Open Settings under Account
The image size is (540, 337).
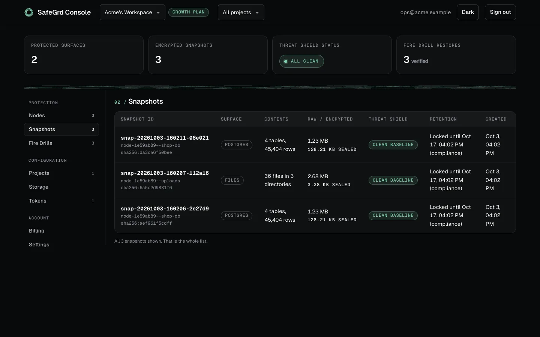61,245
